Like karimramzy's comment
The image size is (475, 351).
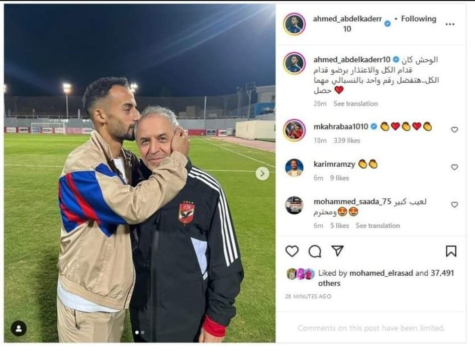click(x=454, y=167)
